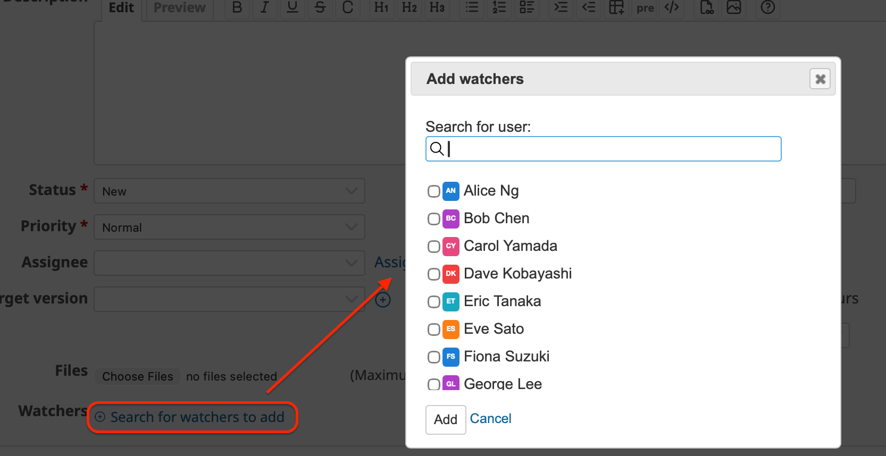Expand the Priority dropdown set to Normal
This screenshot has width=886, height=456.
(x=229, y=227)
